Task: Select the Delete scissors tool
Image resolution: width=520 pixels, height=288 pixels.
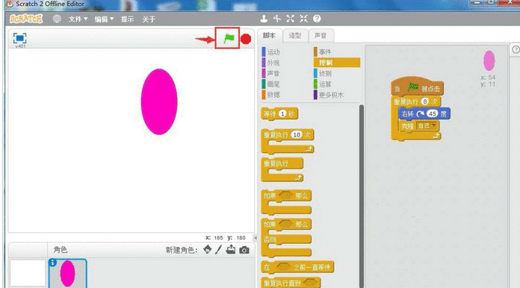Action: (x=277, y=19)
